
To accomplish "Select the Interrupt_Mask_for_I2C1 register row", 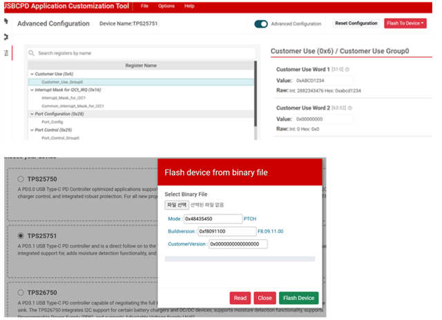I will [141, 98].
